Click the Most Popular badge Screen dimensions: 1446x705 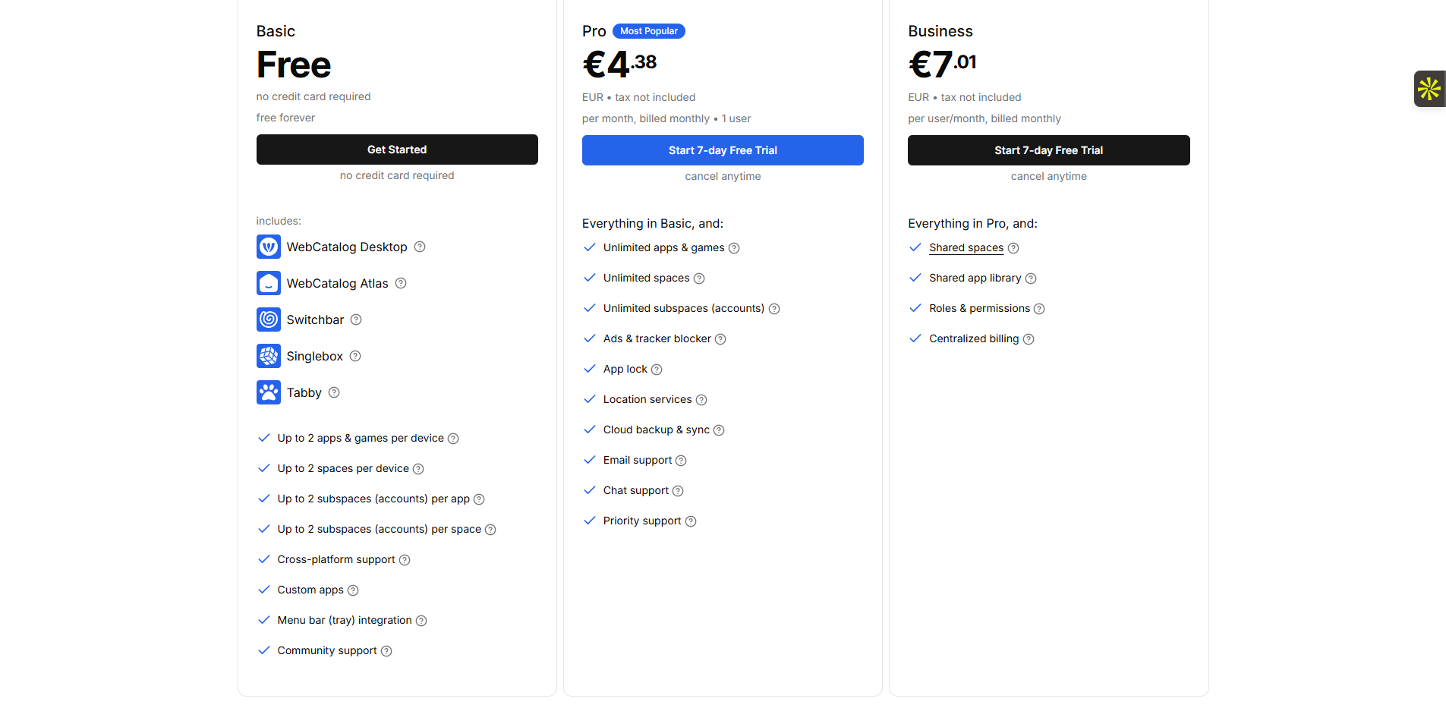point(649,31)
